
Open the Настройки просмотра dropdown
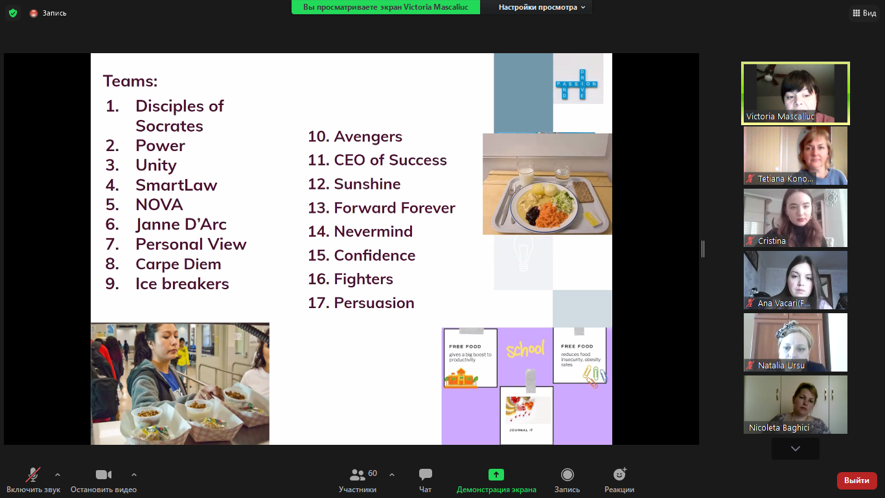pos(542,7)
